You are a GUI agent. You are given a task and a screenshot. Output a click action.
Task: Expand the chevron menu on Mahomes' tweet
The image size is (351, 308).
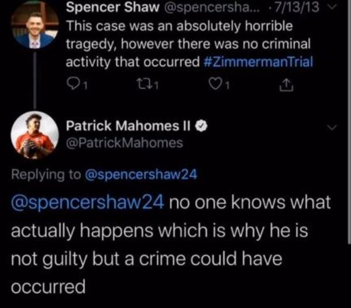click(332, 128)
